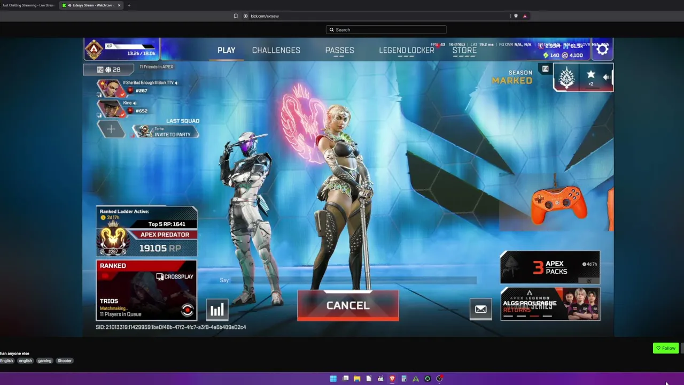This screenshot has width=684, height=385.
Task: Open the friends list showing 28
Action: [x=108, y=70]
